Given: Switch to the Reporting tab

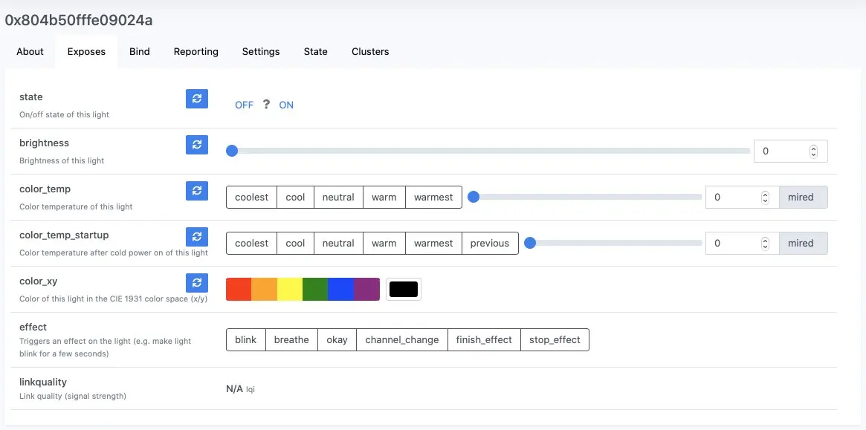Looking at the screenshot, I should coord(196,51).
